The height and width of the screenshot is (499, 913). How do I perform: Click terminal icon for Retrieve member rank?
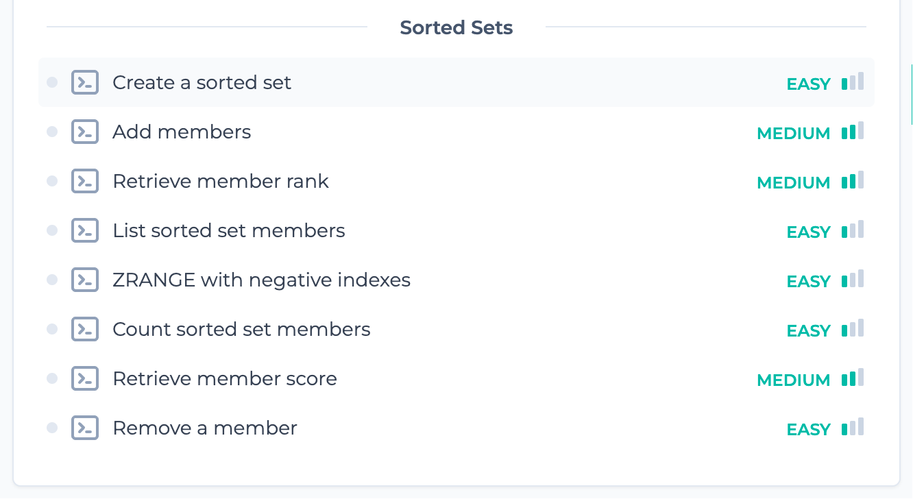point(85,181)
